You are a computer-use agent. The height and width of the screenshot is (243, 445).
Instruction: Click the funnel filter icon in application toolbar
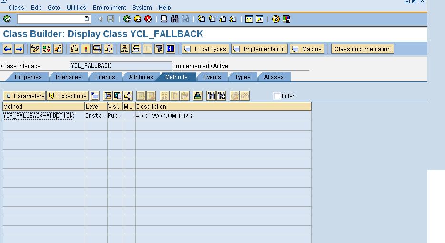(159, 49)
